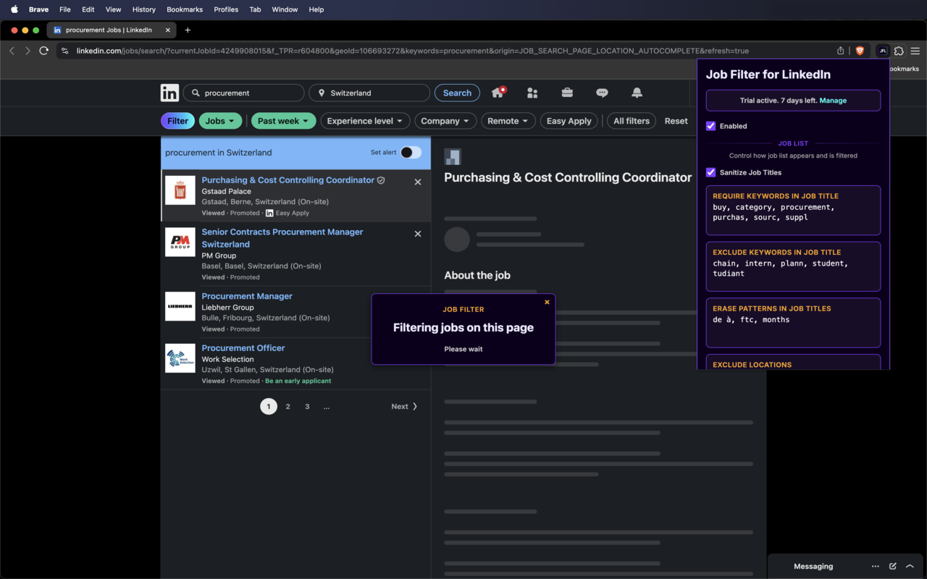Open the Profiles menu
927x579 pixels.
coord(226,9)
